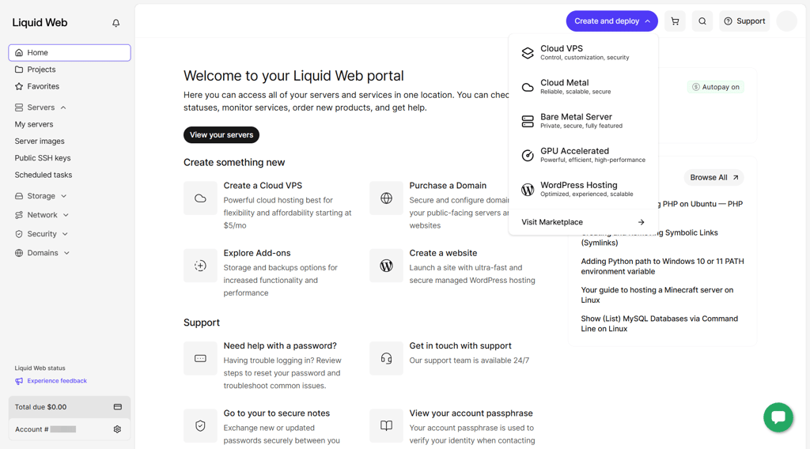Open the Minecraft server hosting guide article
The width and height of the screenshot is (810, 449).
coord(657,295)
